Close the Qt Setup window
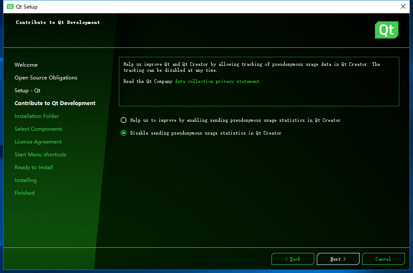 click(x=403, y=6)
